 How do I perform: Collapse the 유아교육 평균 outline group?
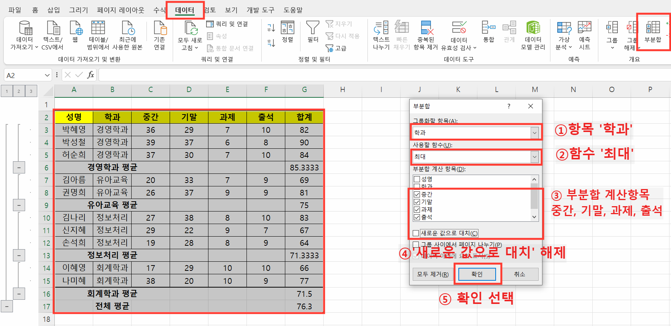[19, 205]
